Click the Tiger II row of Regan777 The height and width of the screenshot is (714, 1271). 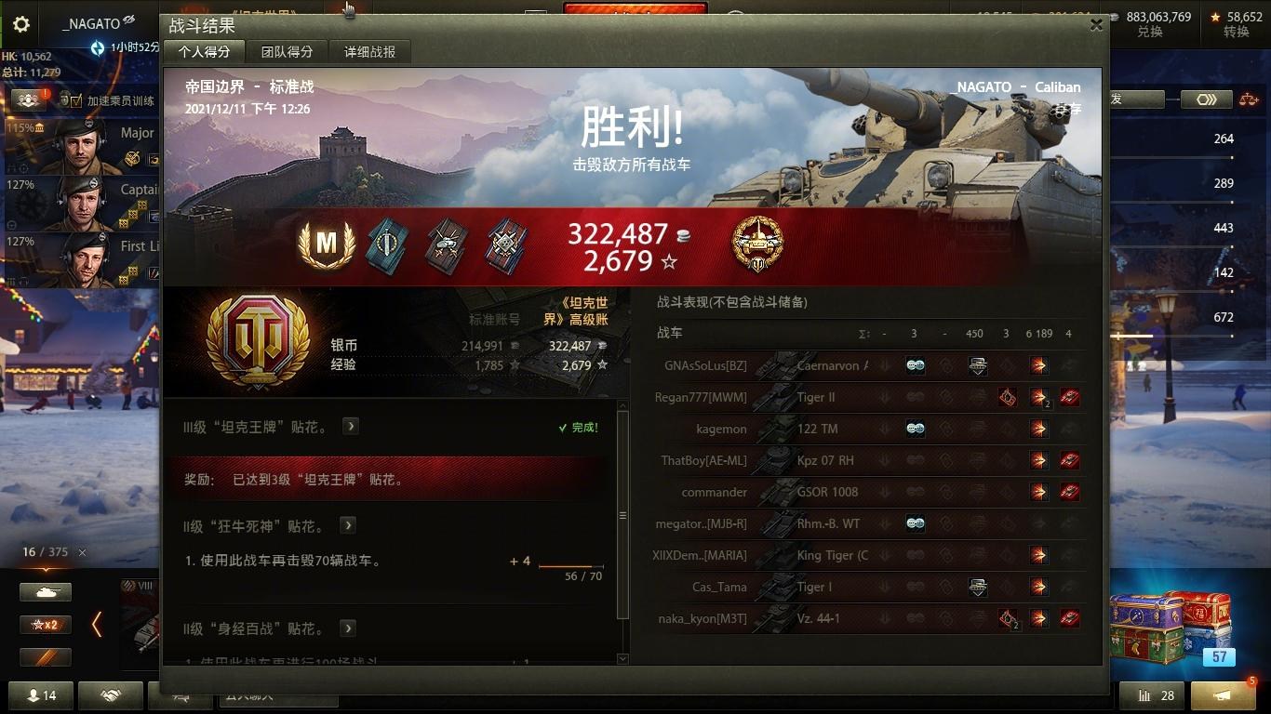pos(870,397)
